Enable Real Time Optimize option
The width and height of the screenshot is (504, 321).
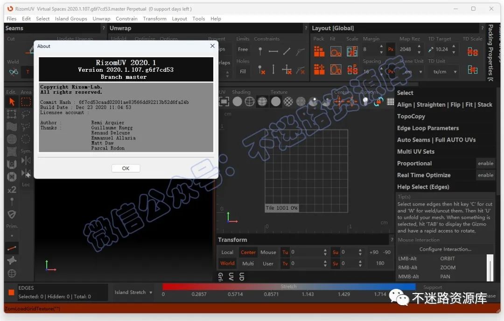485,175
